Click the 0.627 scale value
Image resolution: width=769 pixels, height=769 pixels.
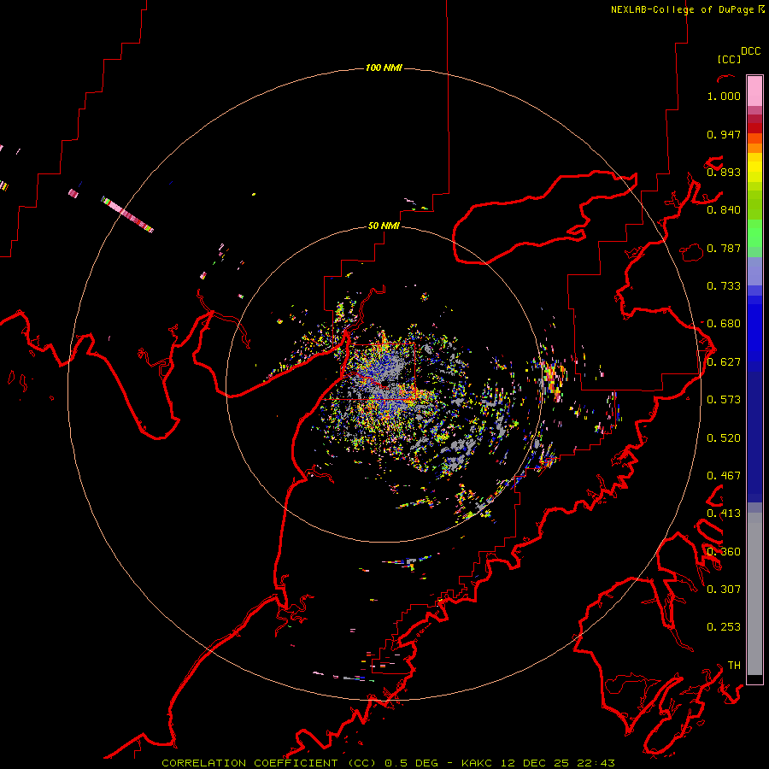pyautogui.click(x=724, y=362)
